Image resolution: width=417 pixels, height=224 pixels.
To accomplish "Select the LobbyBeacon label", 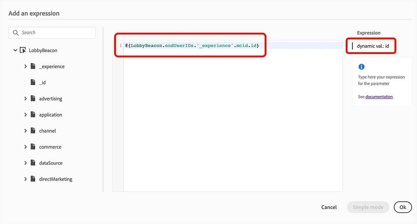I will pos(43,51).
